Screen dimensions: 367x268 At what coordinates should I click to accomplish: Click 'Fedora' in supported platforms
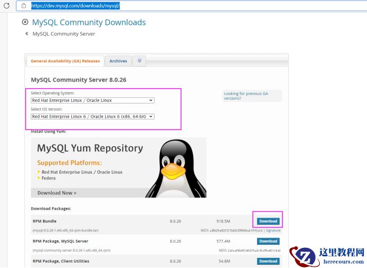coord(48,178)
